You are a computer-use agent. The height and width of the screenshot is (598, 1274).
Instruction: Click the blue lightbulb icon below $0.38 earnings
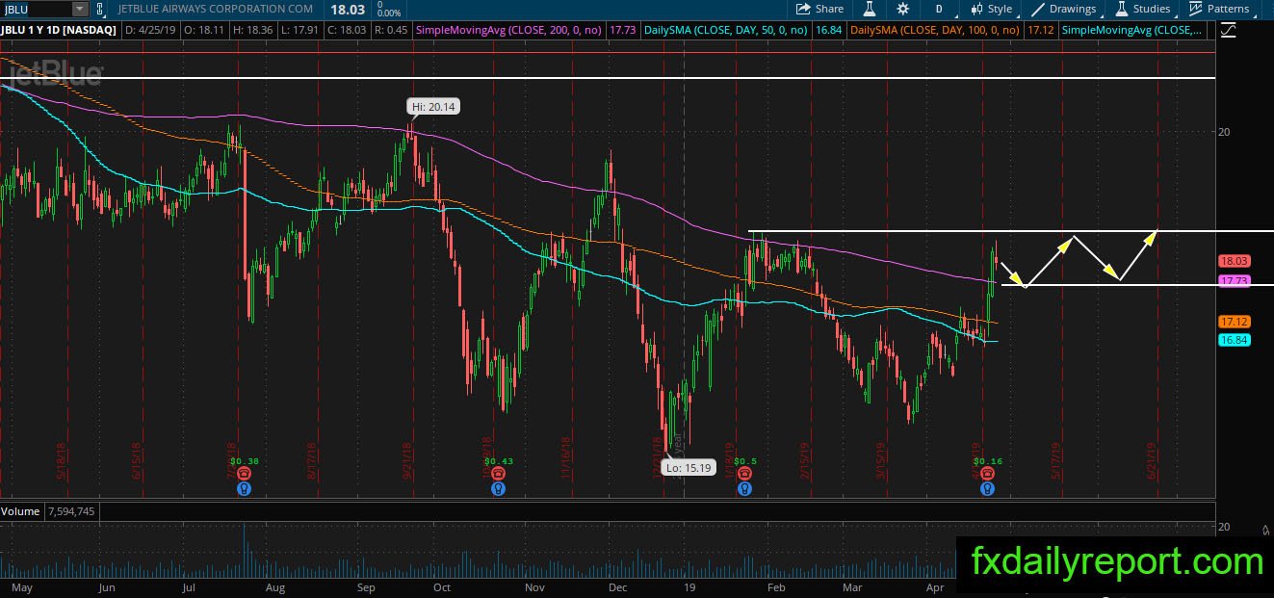(x=245, y=488)
